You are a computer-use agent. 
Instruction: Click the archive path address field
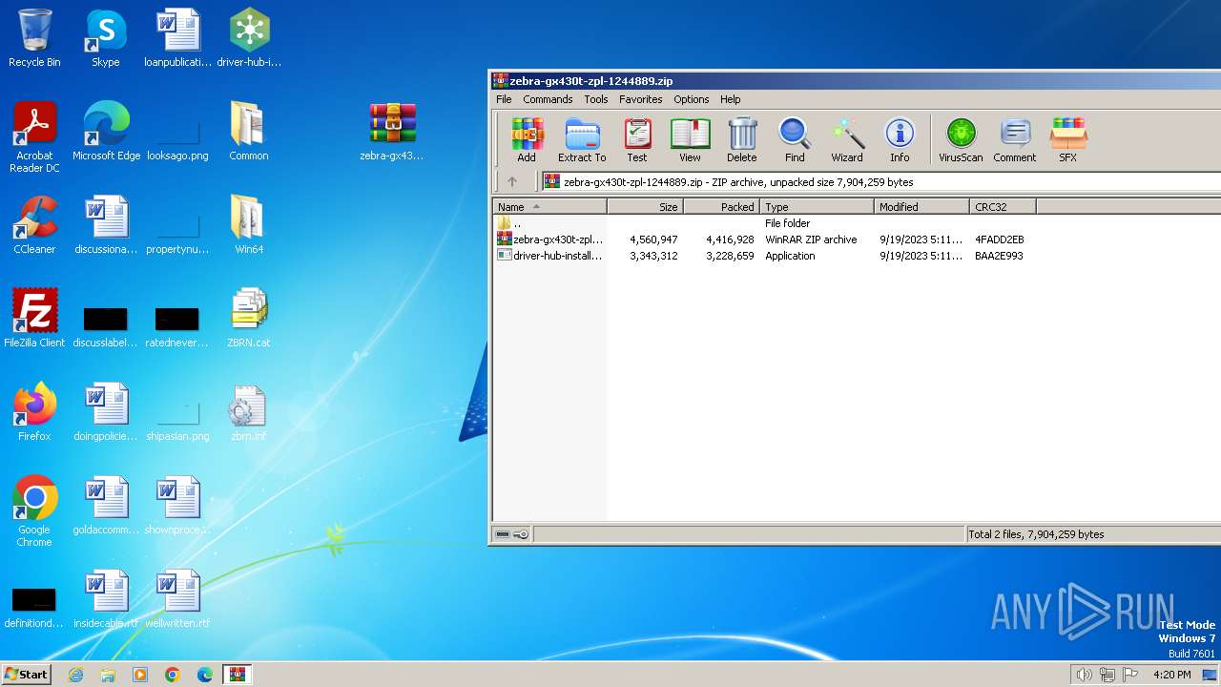click(880, 181)
